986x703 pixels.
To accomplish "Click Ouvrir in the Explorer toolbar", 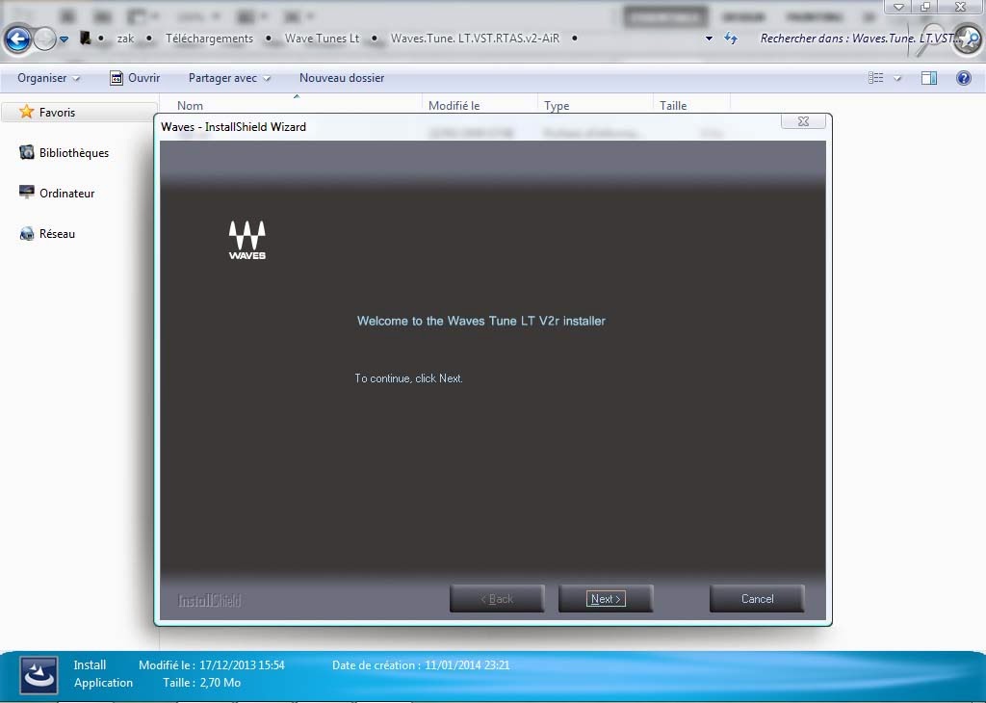I will (x=135, y=78).
